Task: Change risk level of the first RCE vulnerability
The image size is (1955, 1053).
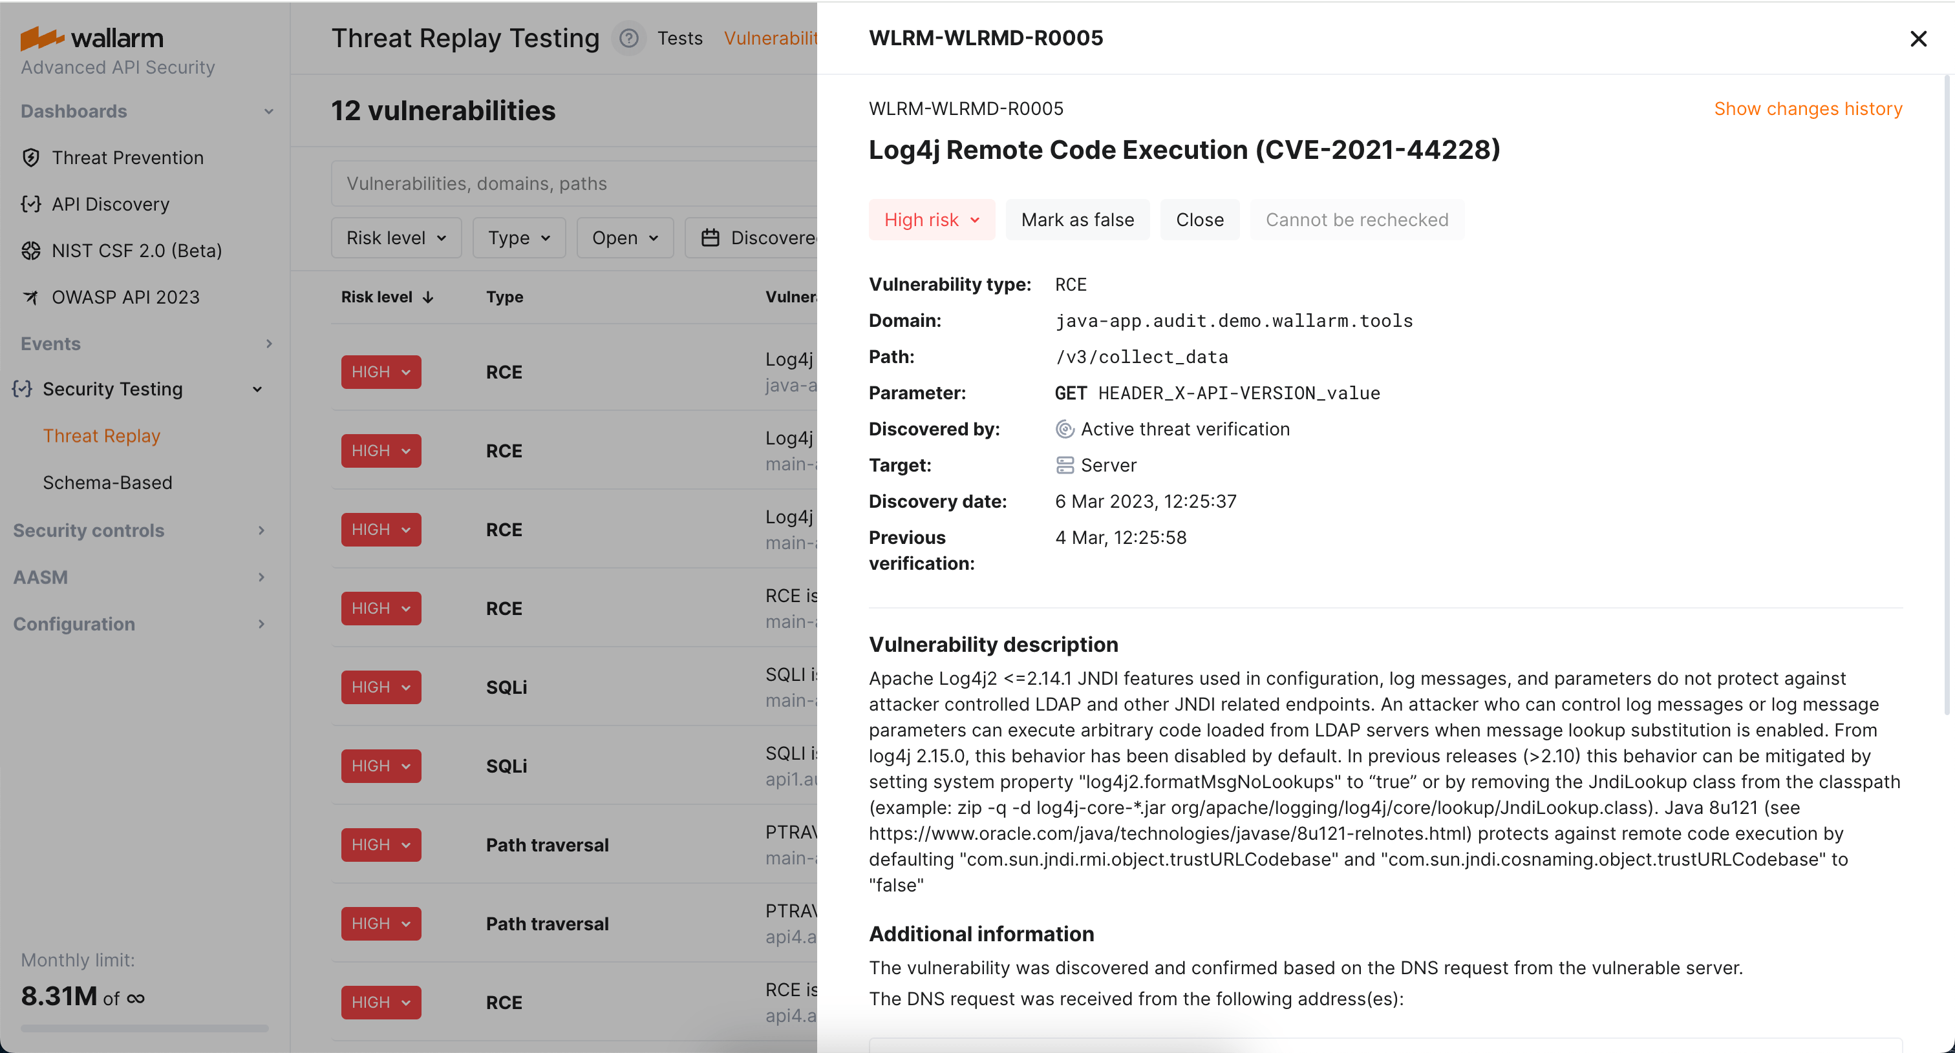Action: (380, 371)
